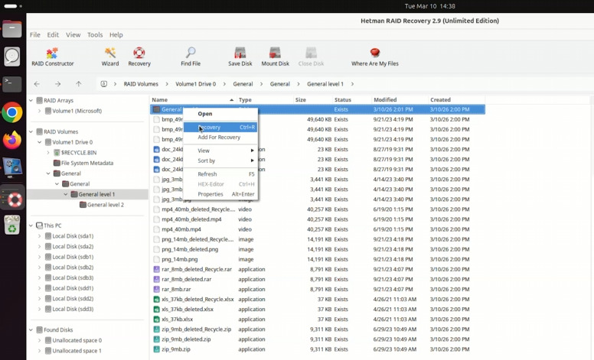This screenshot has height=360, width=594.
Task: Choose Recovery in the context menu
Action: tap(220, 128)
